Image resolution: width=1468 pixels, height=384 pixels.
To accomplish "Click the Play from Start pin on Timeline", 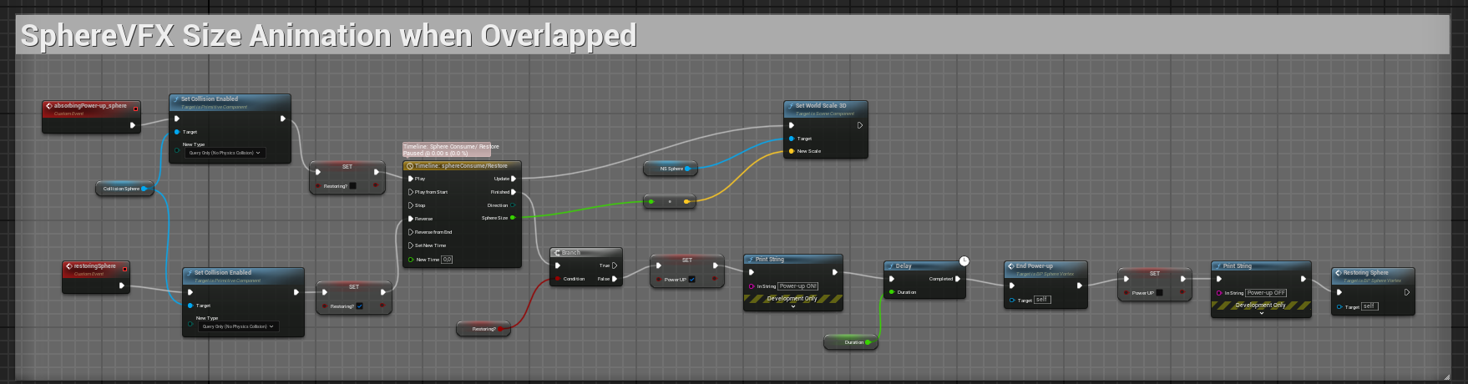I will click(411, 192).
